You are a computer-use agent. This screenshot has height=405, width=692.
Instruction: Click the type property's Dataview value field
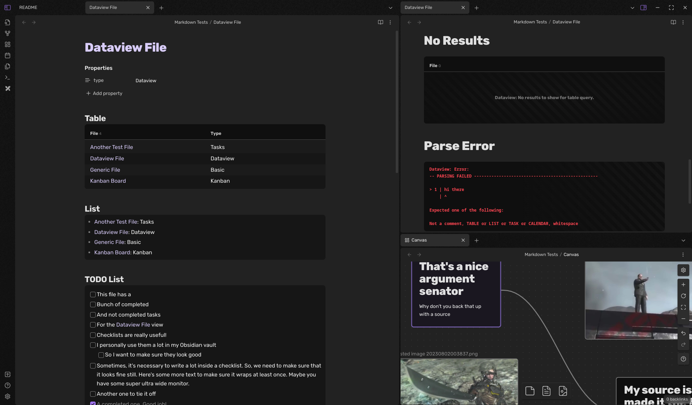coord(146,81)
